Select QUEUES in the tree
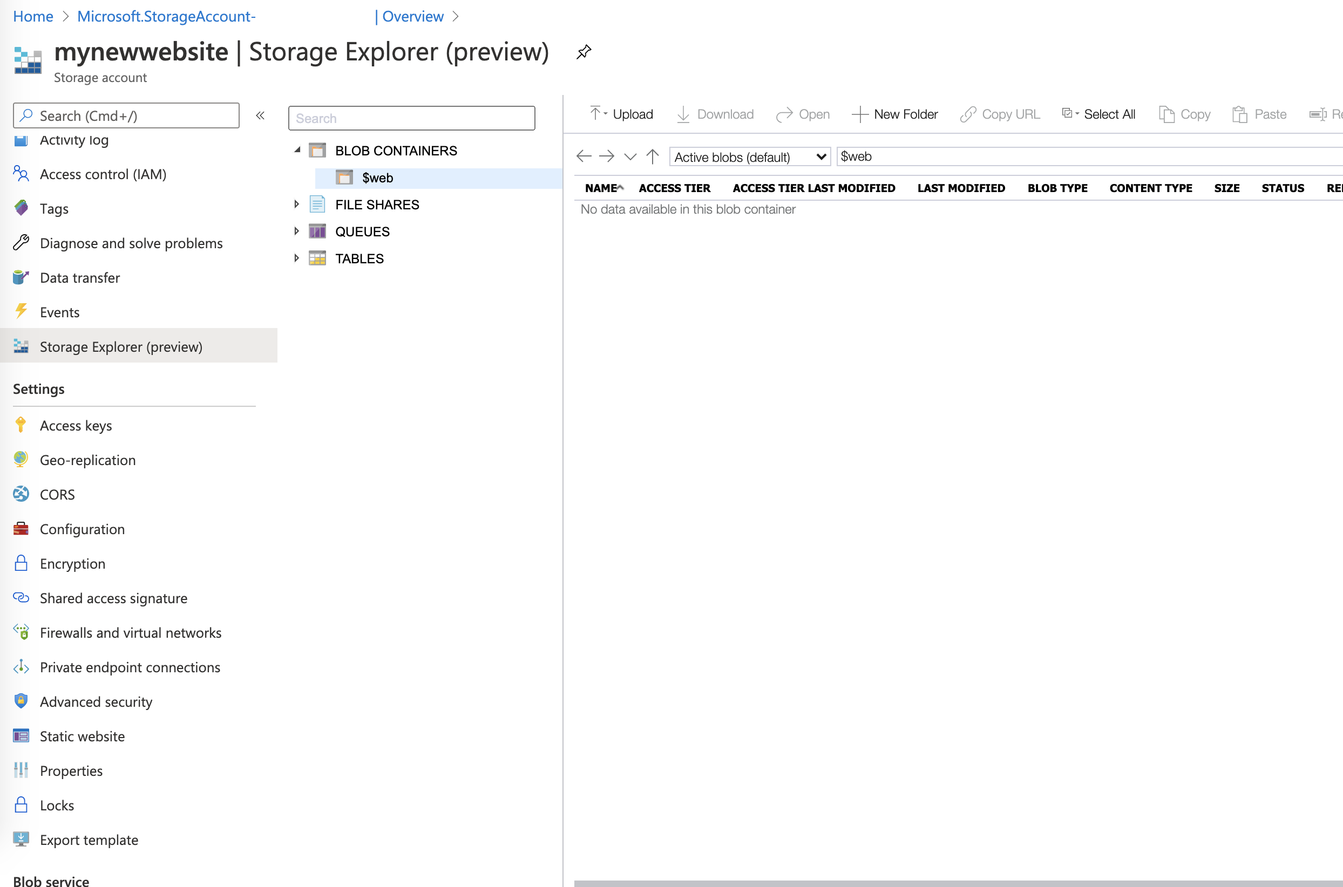 362,231
